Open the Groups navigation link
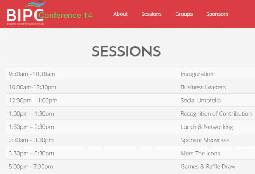 (x=184, y=14)
